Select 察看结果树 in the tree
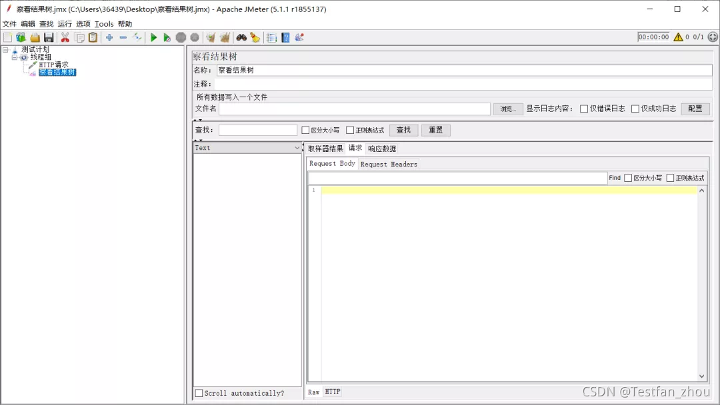720x405 pixels. click(x=57, y=73)
